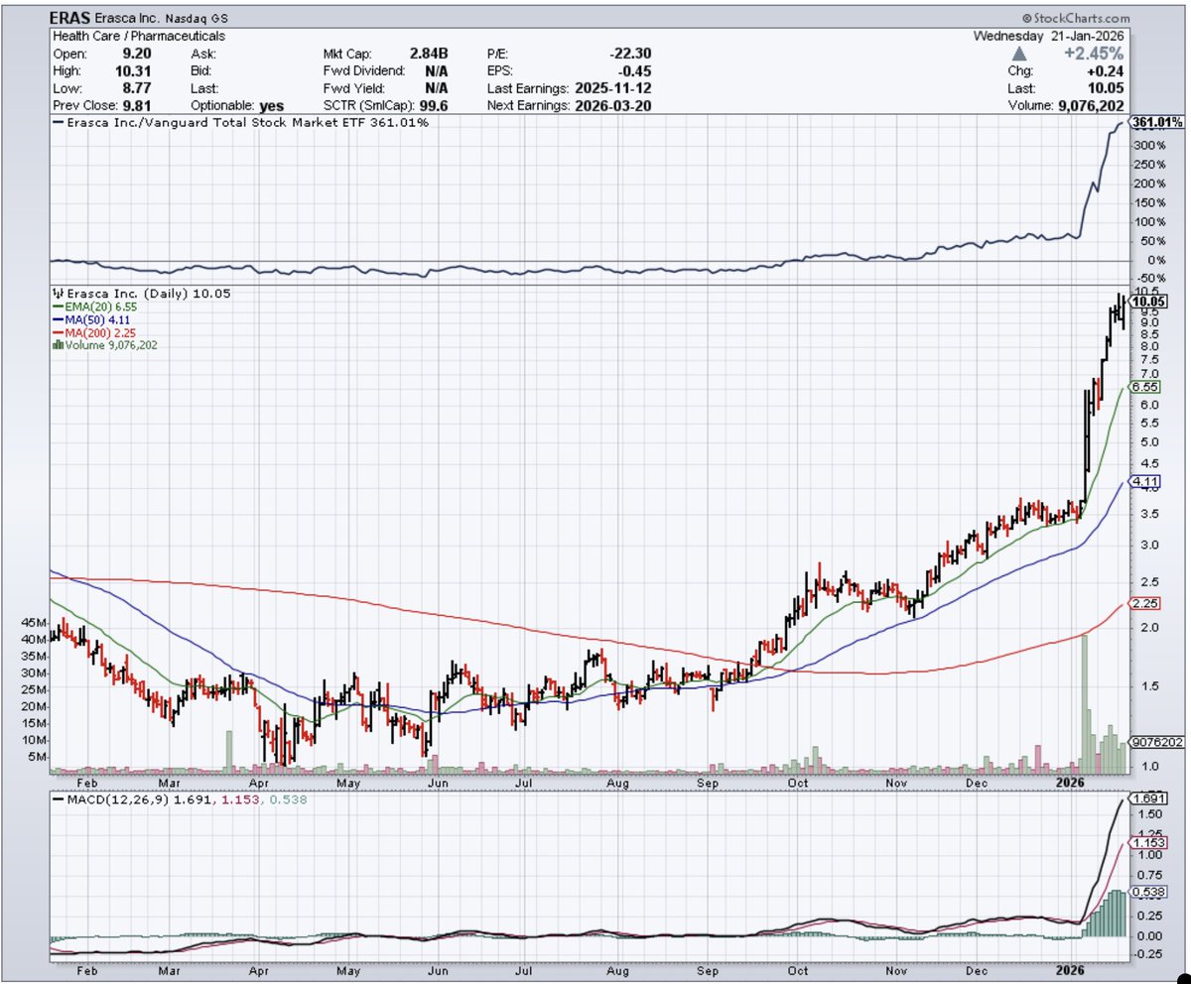Click the boxed 1.153 signal line tag
Image resolution: width=1191 pixels, height=984 pixels.
point(1148,841)
